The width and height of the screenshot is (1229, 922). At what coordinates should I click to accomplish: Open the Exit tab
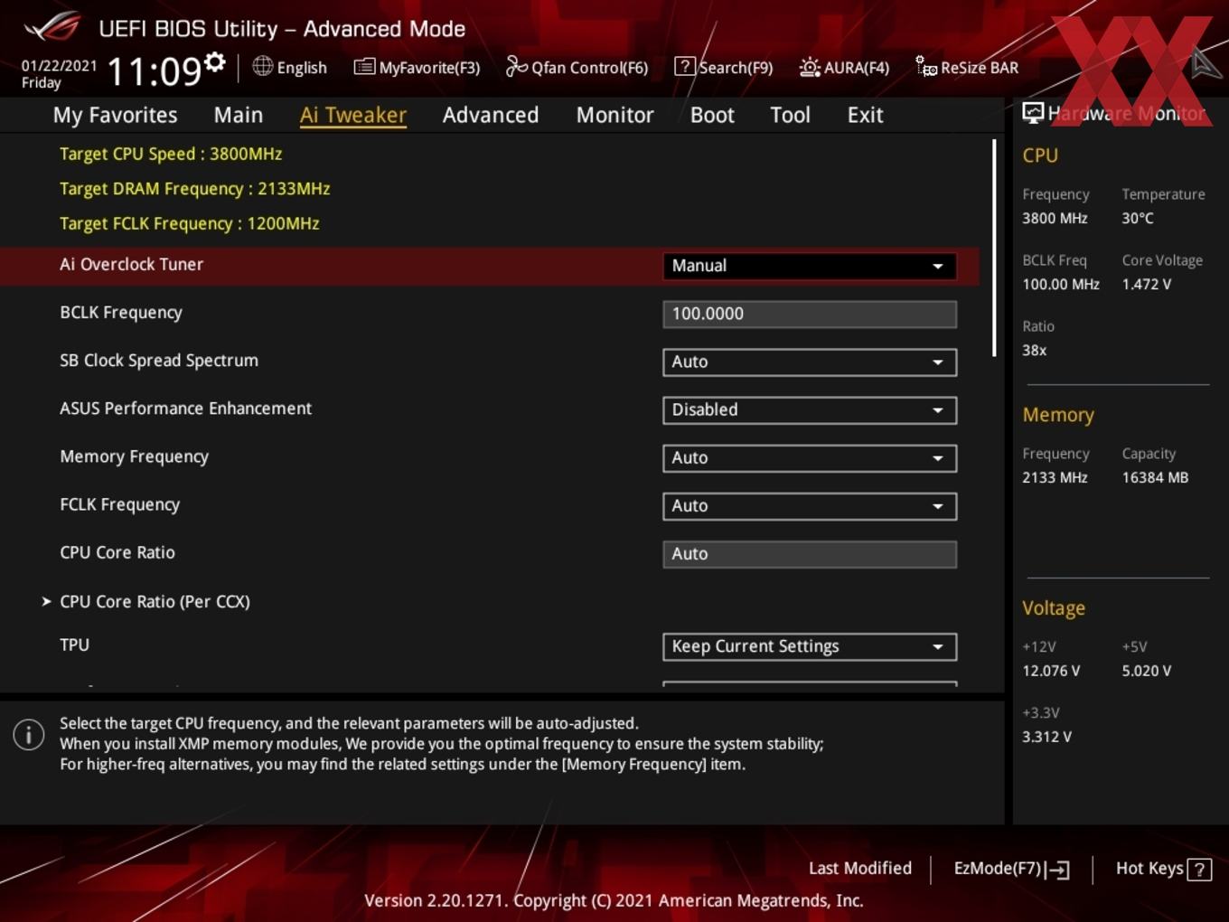pos(865,115)
